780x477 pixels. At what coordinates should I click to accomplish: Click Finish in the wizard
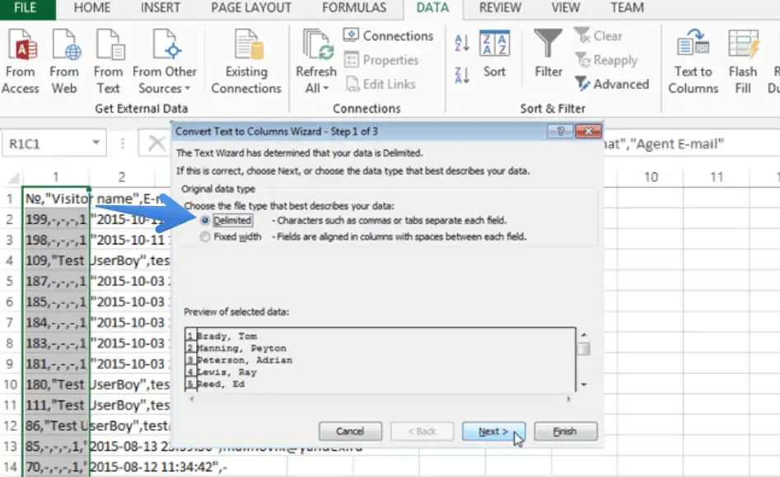coord(566,431)
